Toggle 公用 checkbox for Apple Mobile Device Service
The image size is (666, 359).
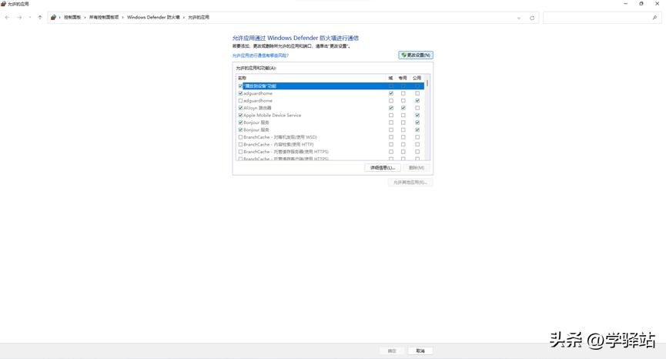(x=417, y=115)
